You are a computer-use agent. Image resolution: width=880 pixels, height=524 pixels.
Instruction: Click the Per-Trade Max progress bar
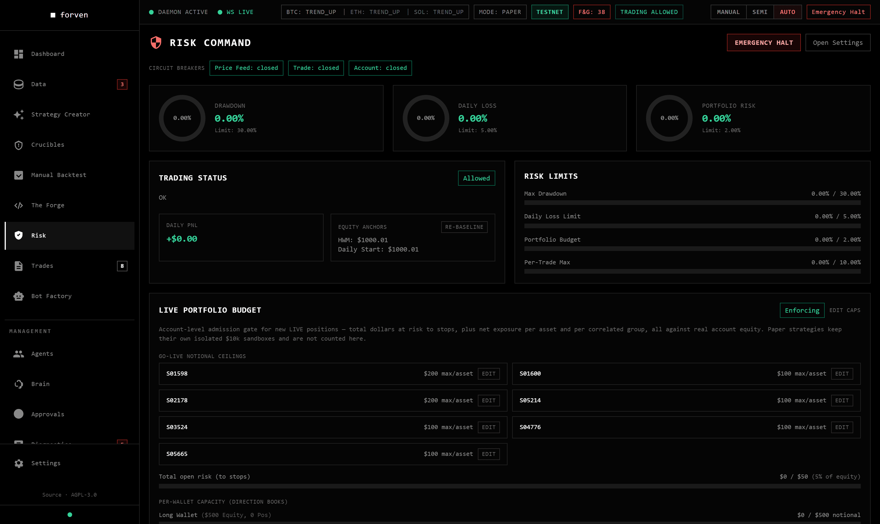[x=692, y=272]
